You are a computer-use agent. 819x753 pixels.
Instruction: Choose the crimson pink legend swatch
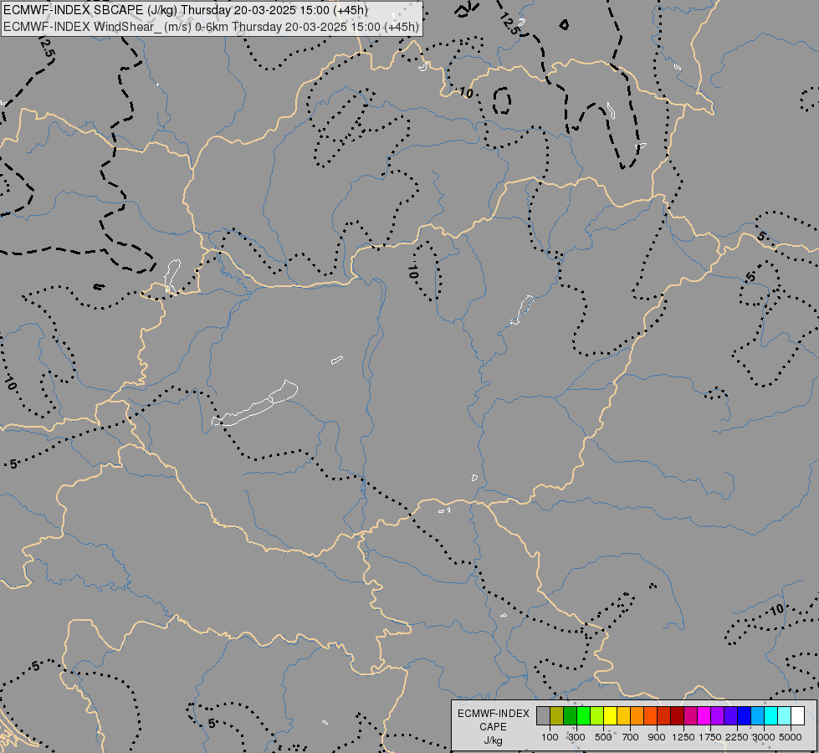690,715
